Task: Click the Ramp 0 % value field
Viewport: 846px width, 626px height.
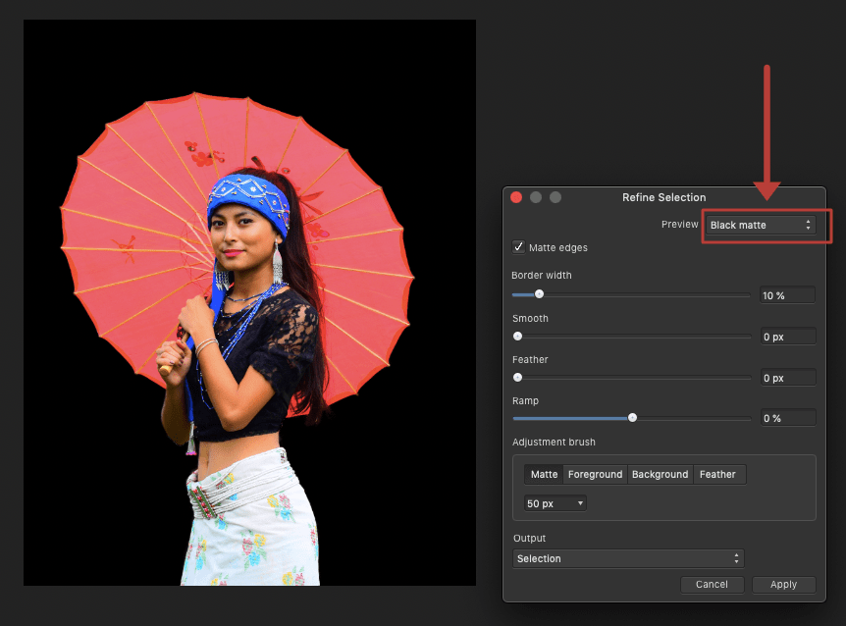Action: tap(787, 418)
